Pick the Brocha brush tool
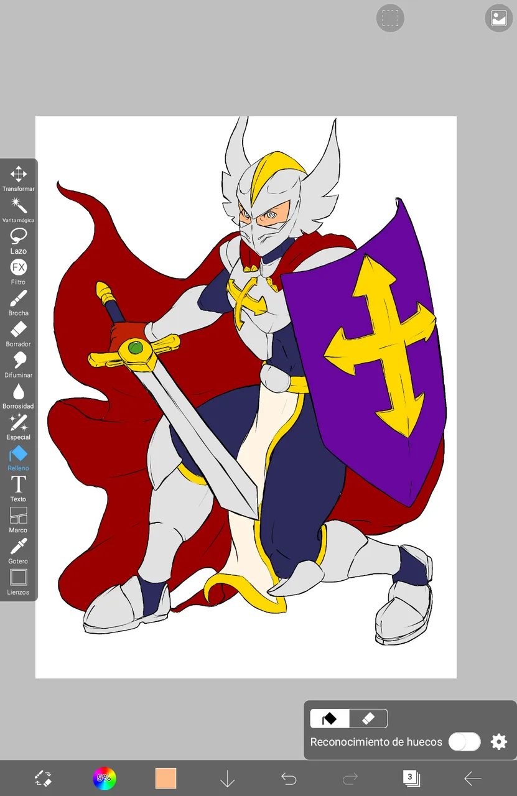Image resolution: width=517 pixels, height=796 pixels. tap(19, 303)
